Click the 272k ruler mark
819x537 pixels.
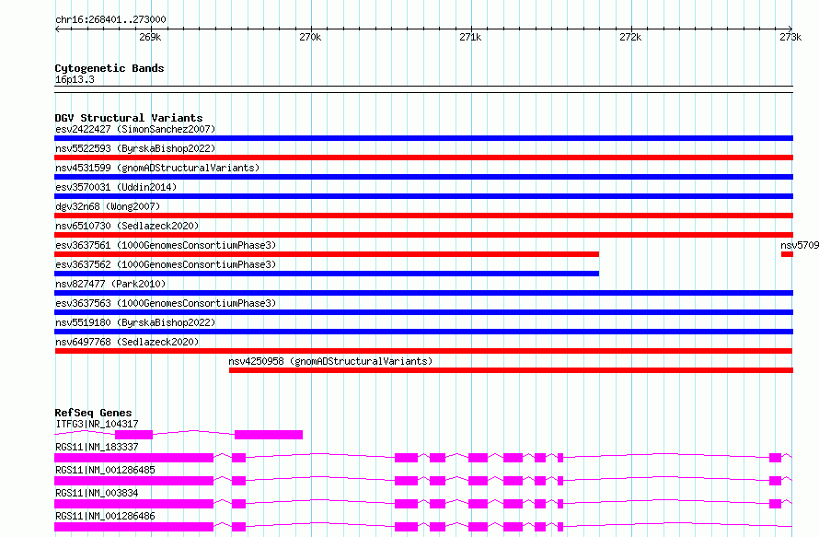pyautogui.click(x=630, y=37)
